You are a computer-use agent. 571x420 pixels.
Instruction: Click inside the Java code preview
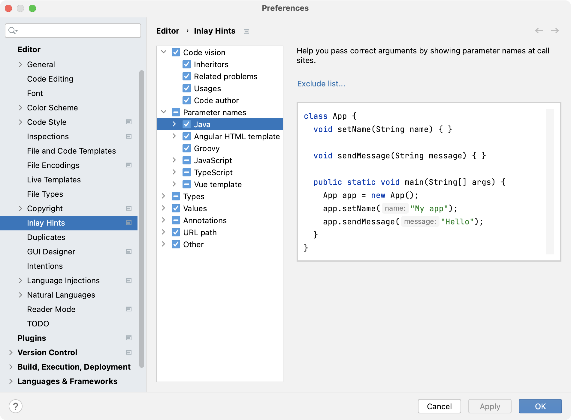pos(429,182)
